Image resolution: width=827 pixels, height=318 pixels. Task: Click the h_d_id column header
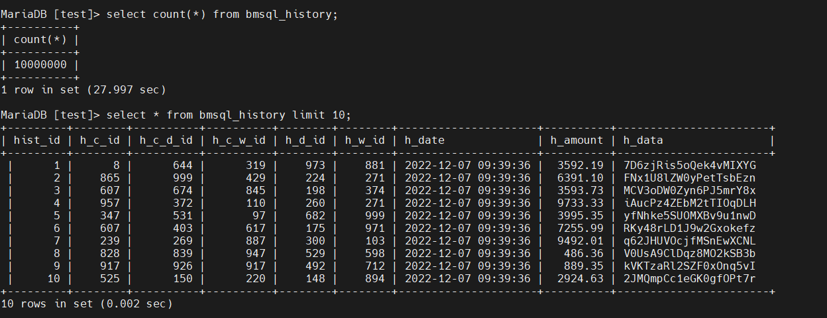coord(305,140)
